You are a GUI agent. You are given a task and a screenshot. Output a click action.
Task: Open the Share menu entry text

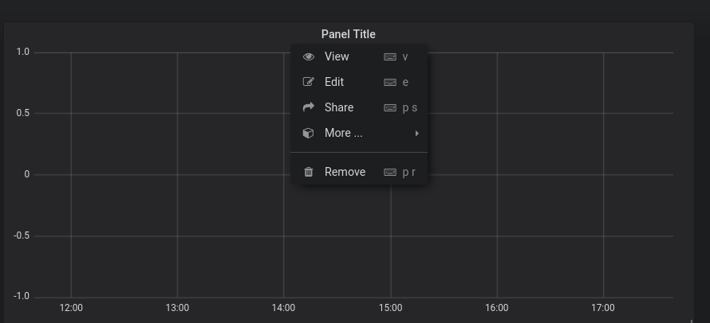[339, 107]
